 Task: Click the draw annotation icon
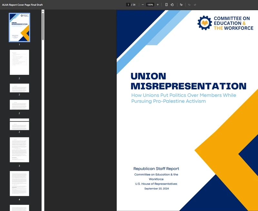coord(181,5)
